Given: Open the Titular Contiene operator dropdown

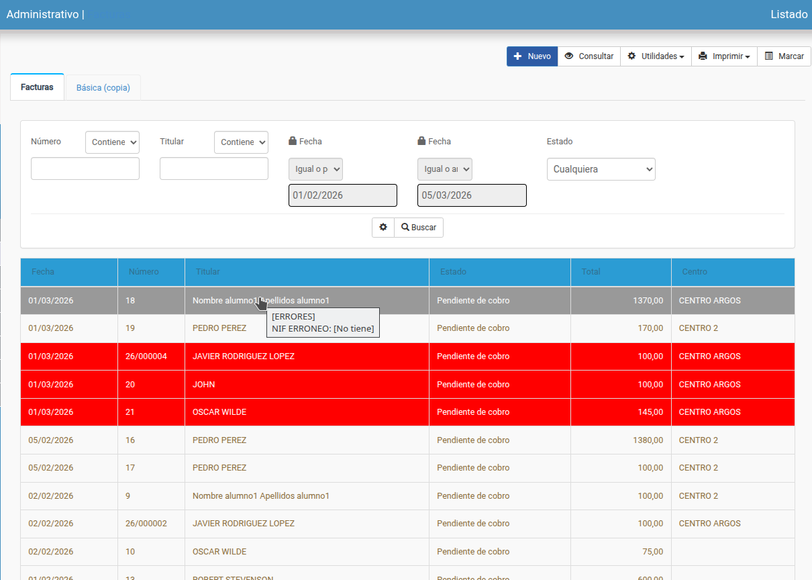Looking at the screenshot, I should 241,142.
